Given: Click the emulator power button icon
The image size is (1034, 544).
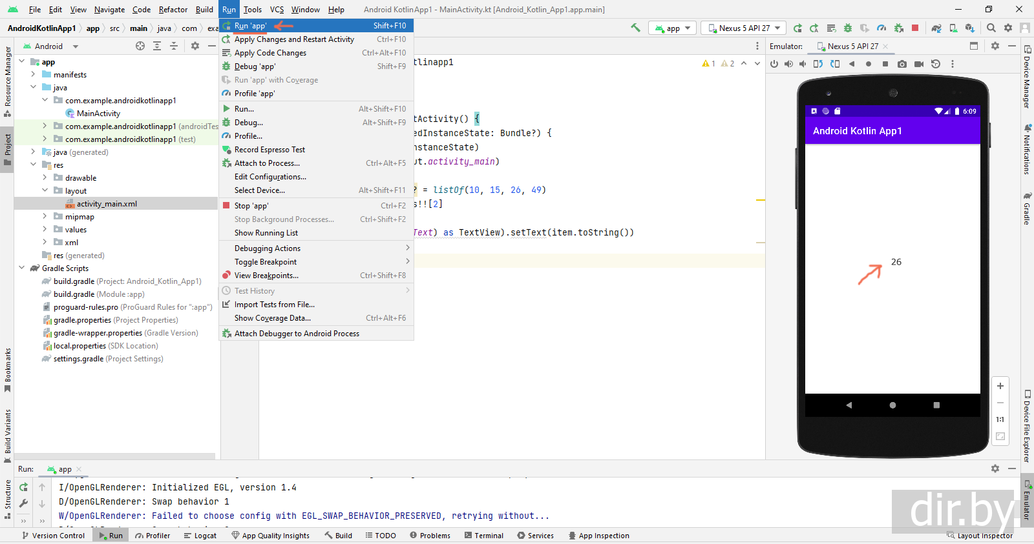Looking at the screenshot, I should click(774, 64).
